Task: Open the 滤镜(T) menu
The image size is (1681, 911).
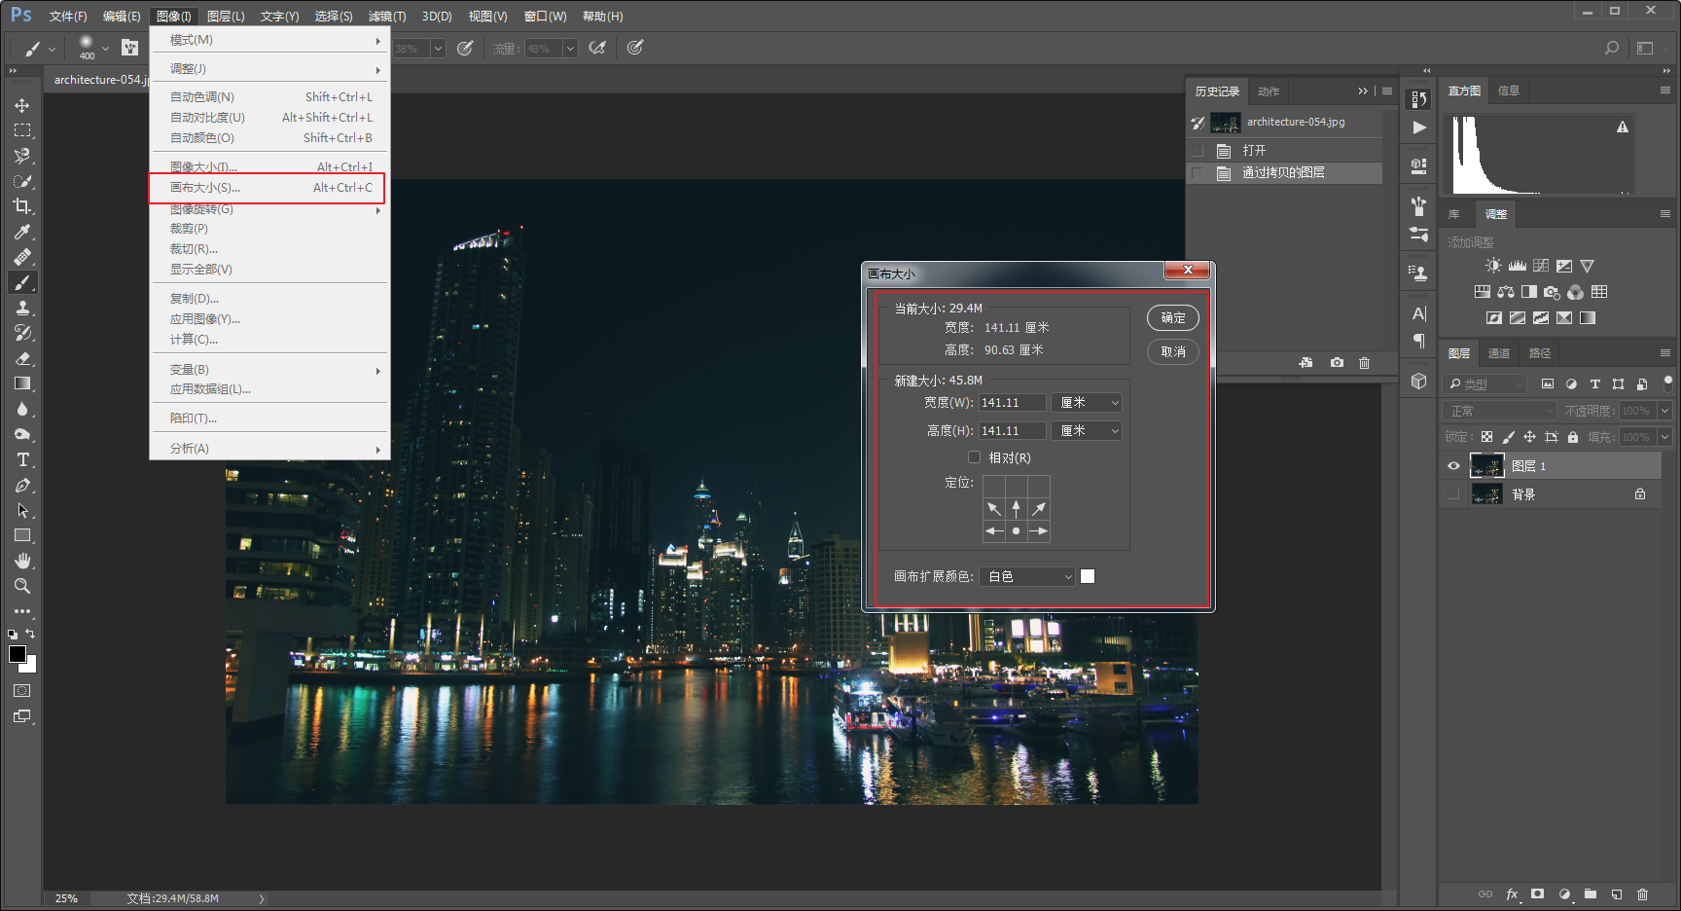Action: [x=387, y=17]
